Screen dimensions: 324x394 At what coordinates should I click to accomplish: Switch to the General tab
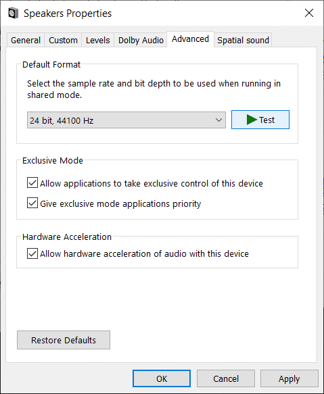[26, 40]
